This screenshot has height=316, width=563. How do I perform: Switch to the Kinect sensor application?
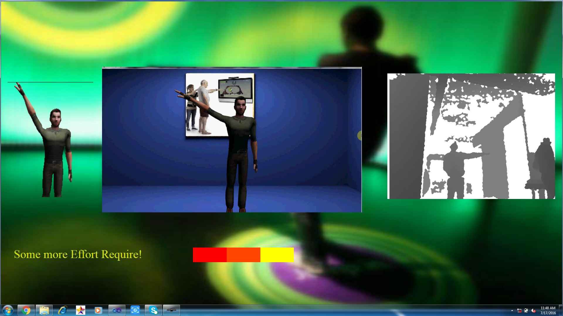[x=172, y=310]
